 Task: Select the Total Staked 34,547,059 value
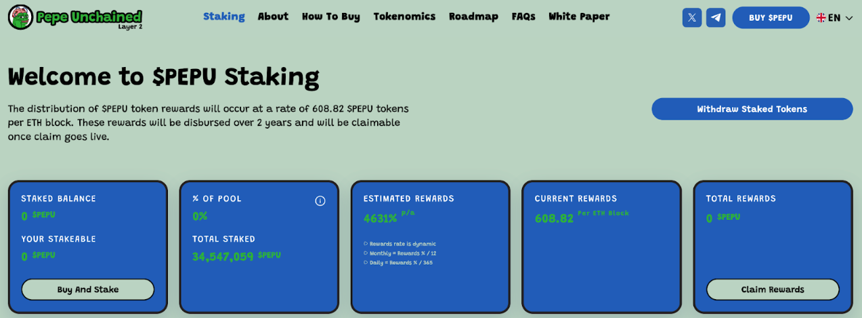click(x=223, y=256)
